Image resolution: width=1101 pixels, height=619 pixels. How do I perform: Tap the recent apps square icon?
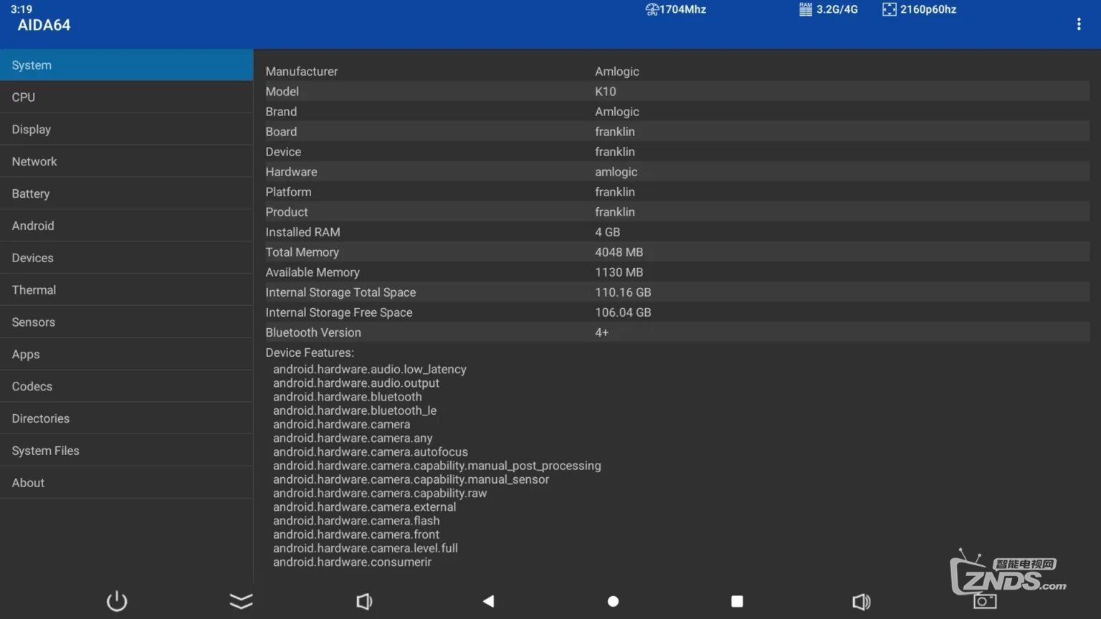click(x=737, y=601)
